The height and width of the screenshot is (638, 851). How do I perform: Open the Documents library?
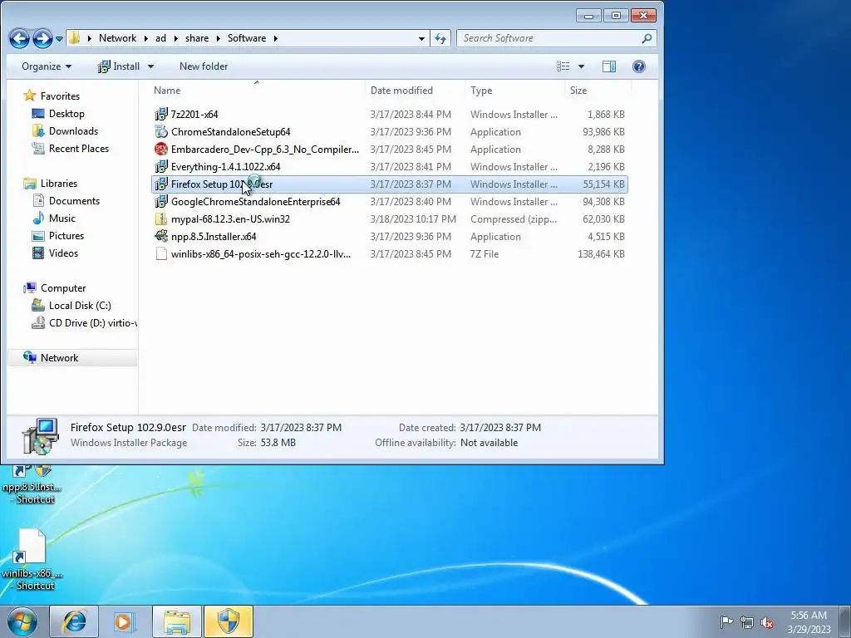click(x=74, y=201)
